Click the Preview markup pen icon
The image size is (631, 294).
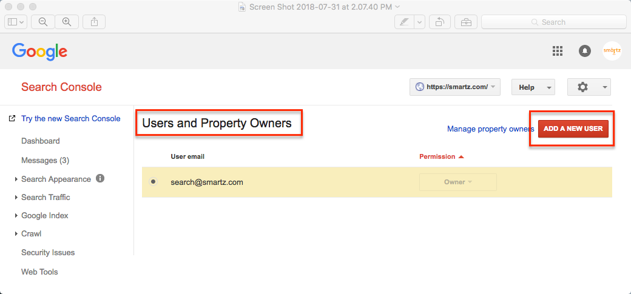[x=405, y=22]
